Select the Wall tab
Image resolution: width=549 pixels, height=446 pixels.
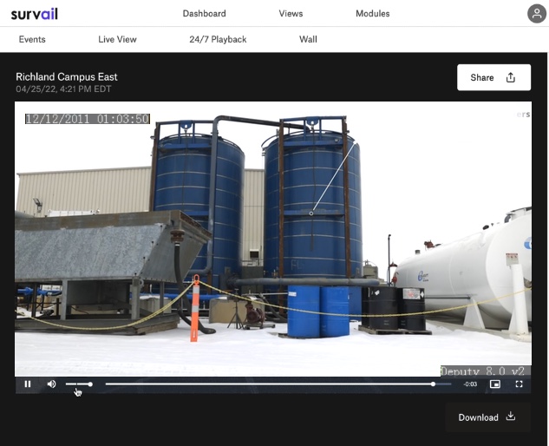308,39
